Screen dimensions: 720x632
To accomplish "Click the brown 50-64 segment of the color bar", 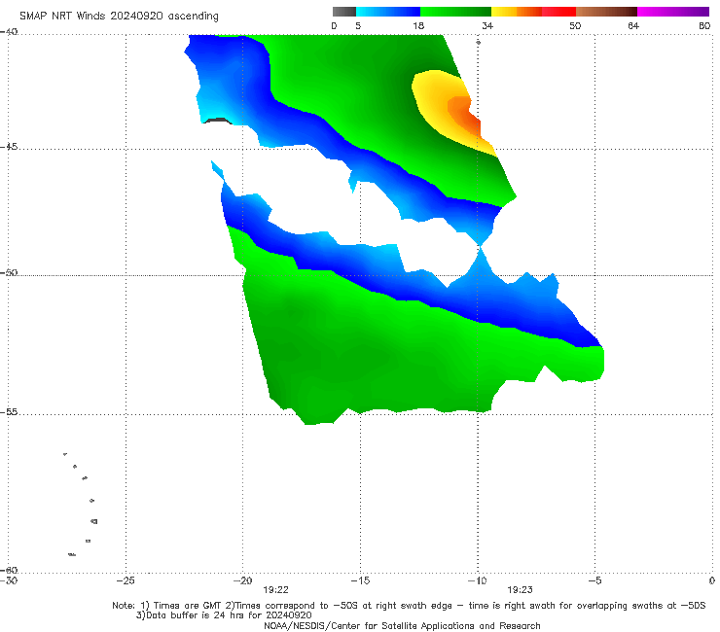I will point(606,12).
